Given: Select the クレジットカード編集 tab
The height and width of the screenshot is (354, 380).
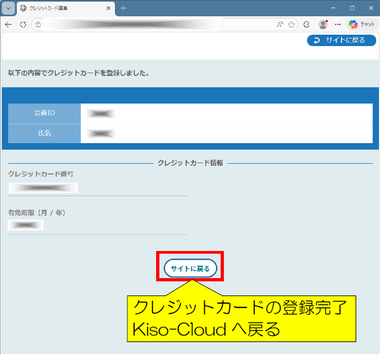Looking at the screenshot, I should 60,8.
